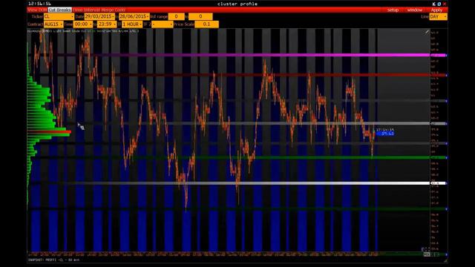Screen dimensions: 475x267
Task: Close the cluster profile window
Action: (445, 4)
